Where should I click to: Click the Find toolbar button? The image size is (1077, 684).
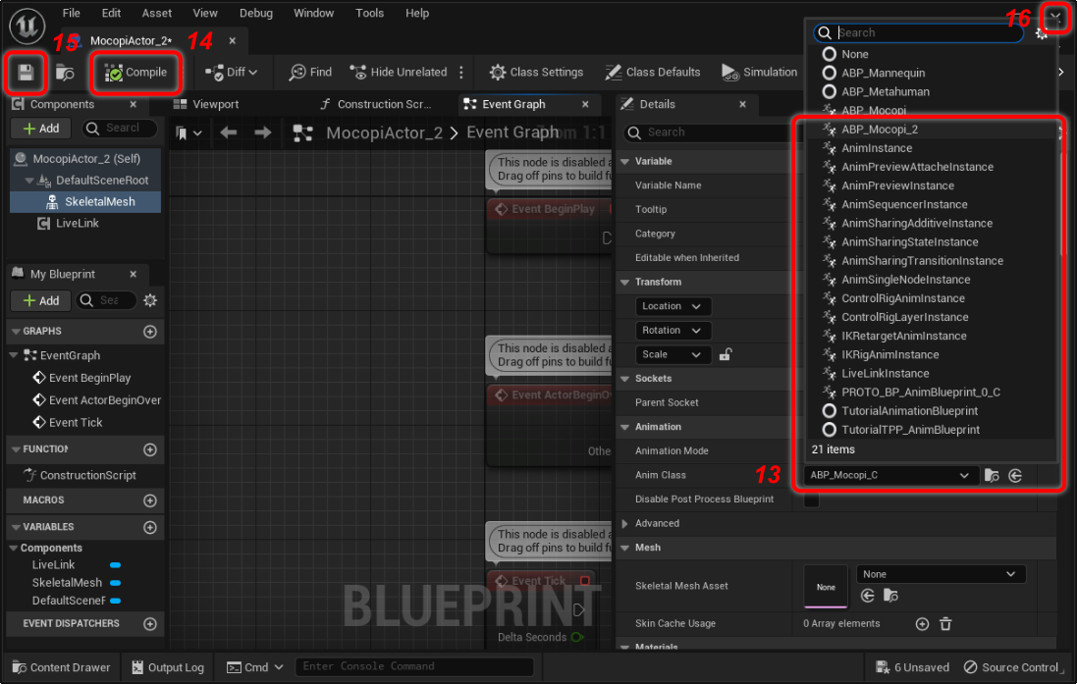[310, 73]
